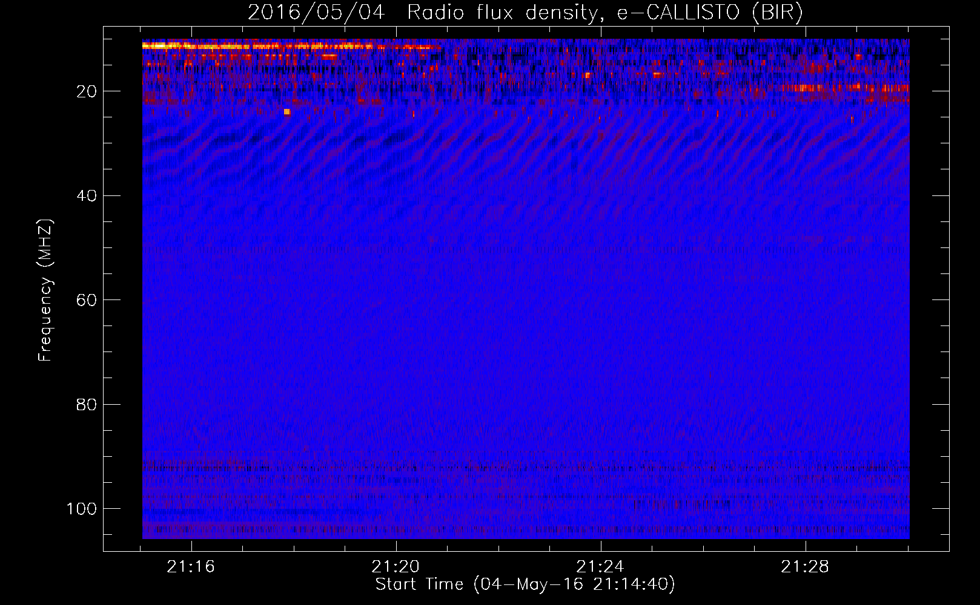Screen dimensions: 980x605
Task: Click the 80 frequency tick label
Action: (87, 405)
